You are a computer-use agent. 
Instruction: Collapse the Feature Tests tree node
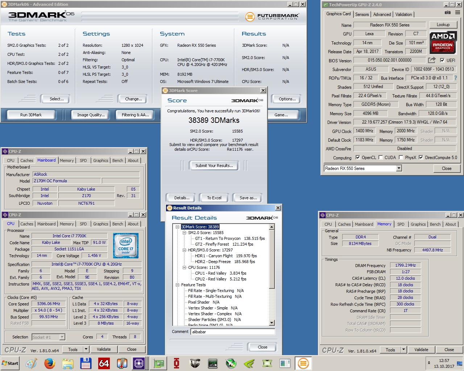(x=178, y=285)
